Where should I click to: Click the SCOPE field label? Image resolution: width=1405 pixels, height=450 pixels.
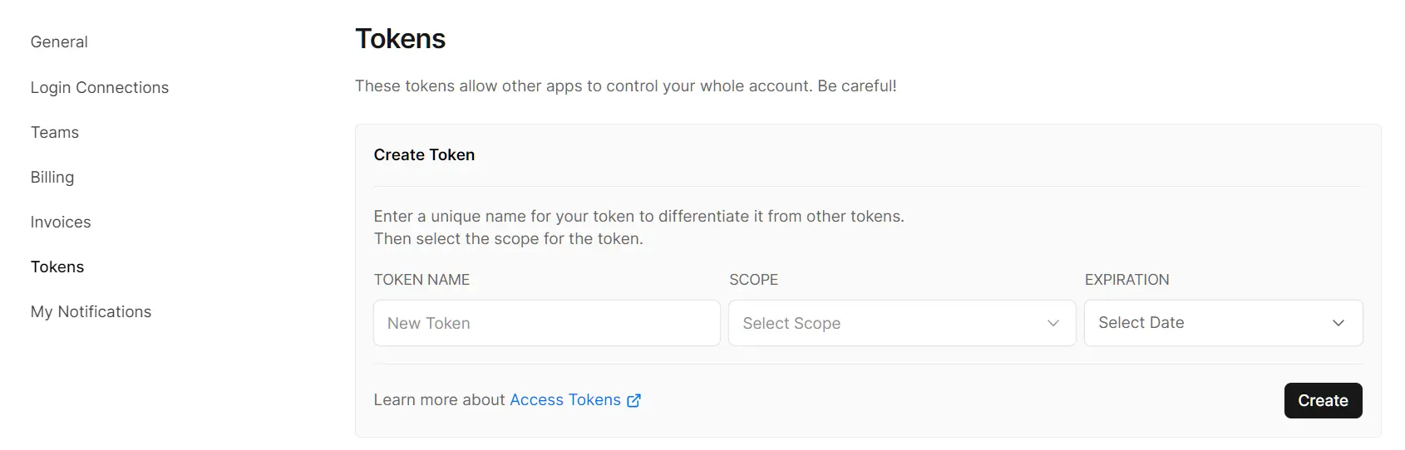[754, 280]
